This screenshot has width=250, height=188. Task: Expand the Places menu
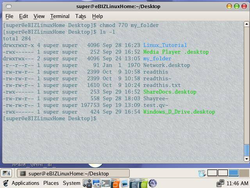pyautogui.click(x=51, y=183)
